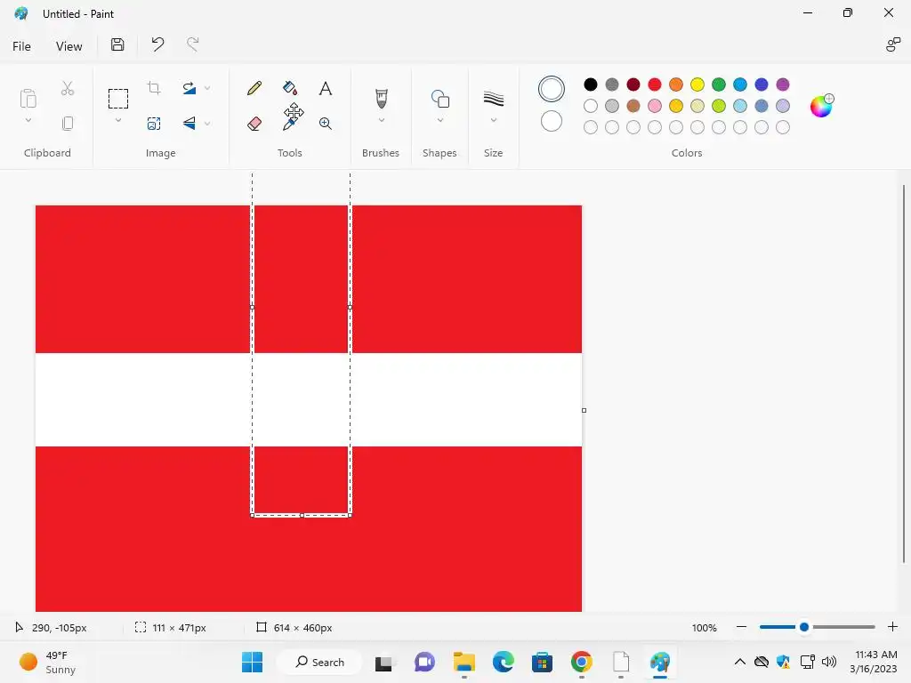The image size is (911, 683).
Task: Open the Brushes tool
Action: 381,98
